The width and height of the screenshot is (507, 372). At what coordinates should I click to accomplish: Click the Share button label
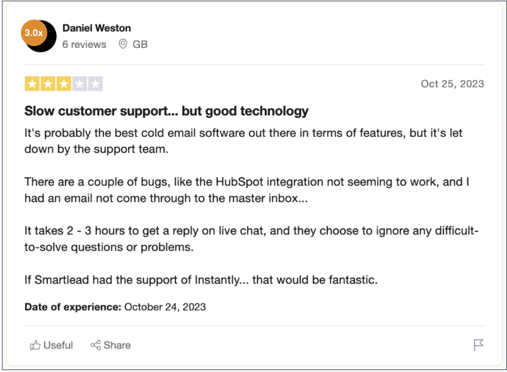coord(117,345)
